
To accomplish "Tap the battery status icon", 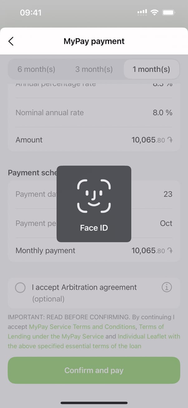I will 169,13.
